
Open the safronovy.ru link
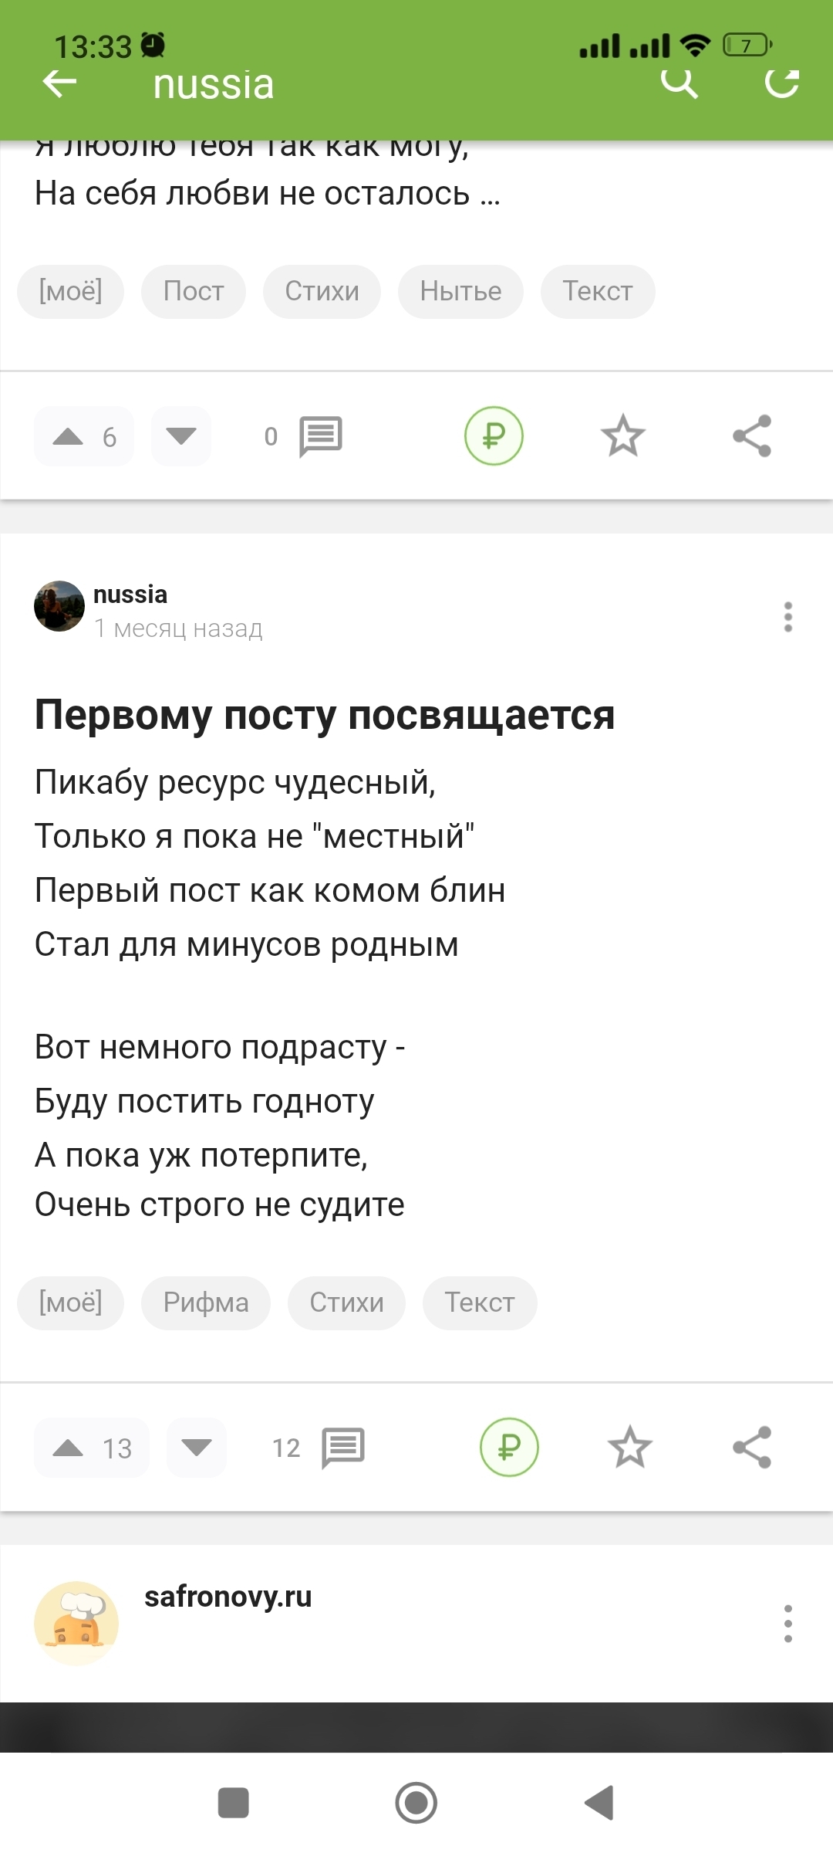228,1597
